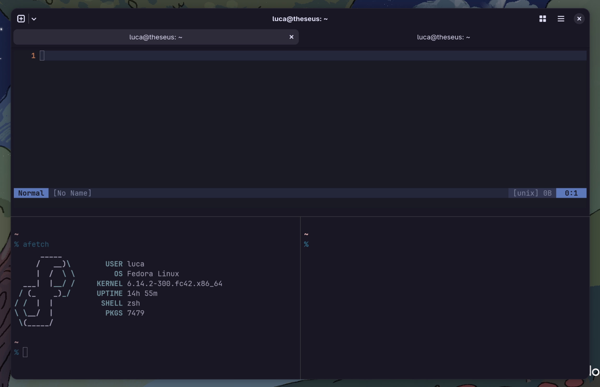This screenshot has width=600, height=387.
Task: Click the USER luca line
Action: [x=125, y=264]
